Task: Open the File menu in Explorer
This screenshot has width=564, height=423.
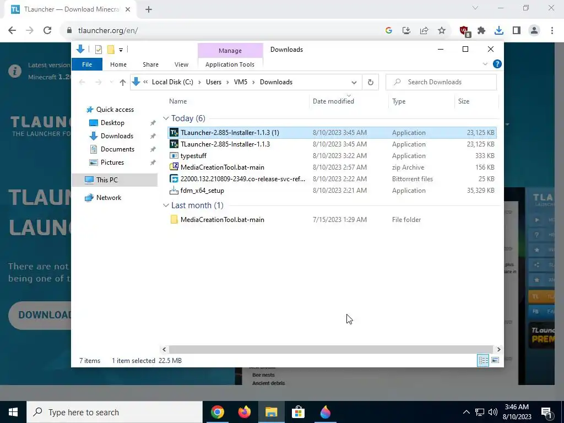Action: click(87, 64)
